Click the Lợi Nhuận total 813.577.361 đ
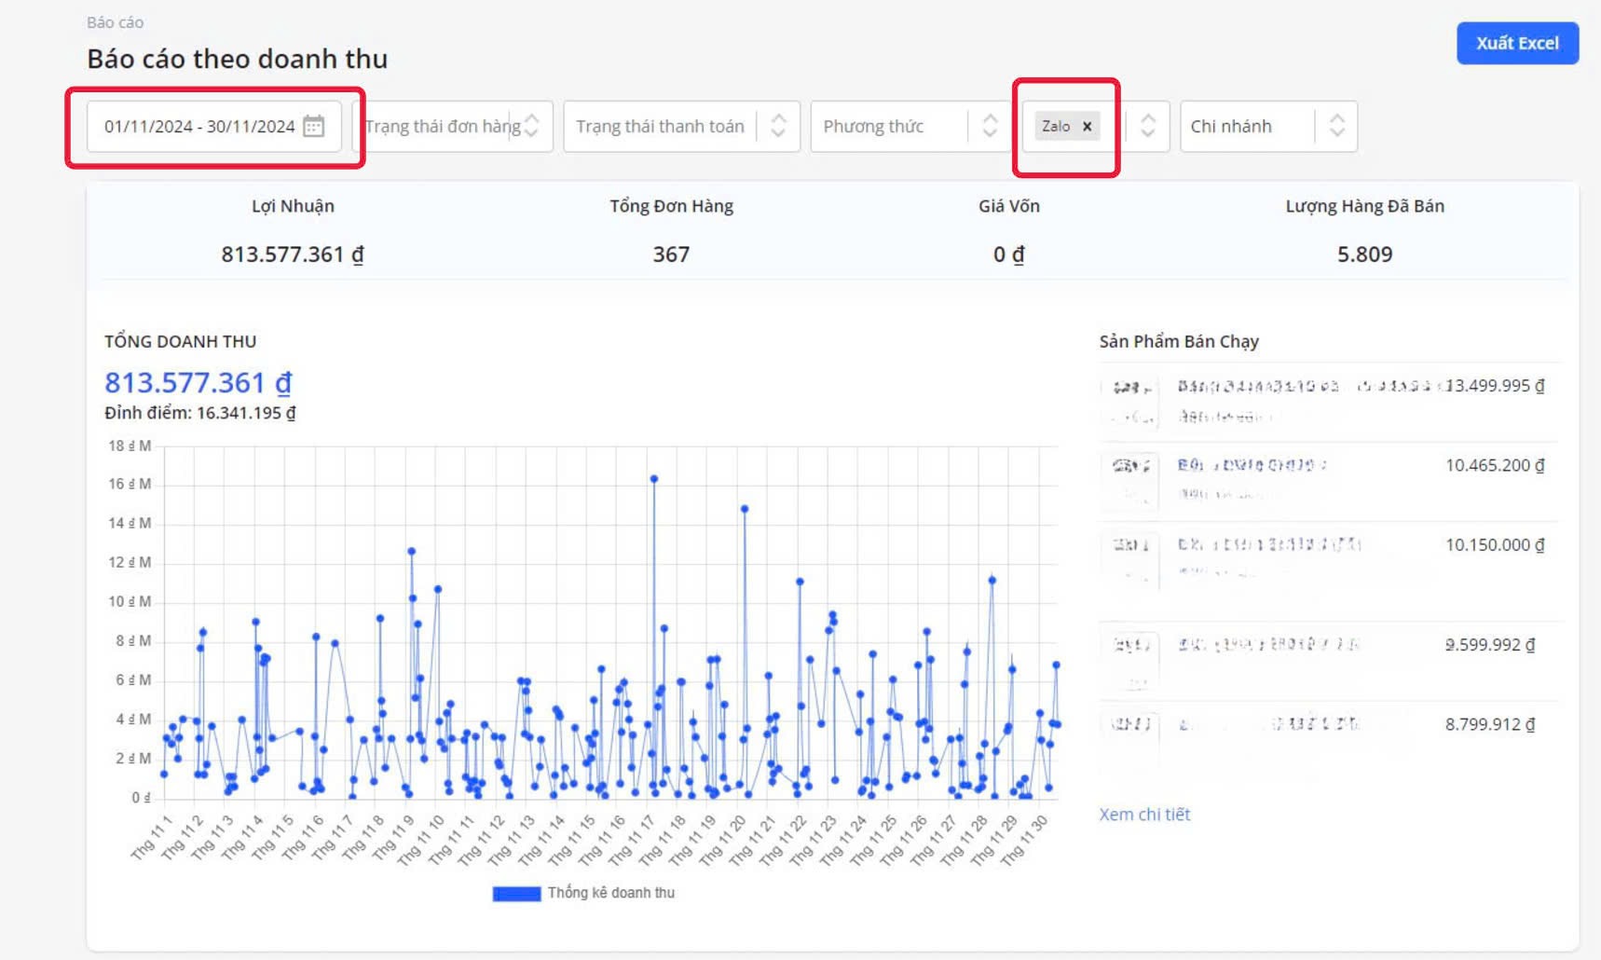This screenshot has width=1601, height=960. pyautogui.click(x=292, y=254)
